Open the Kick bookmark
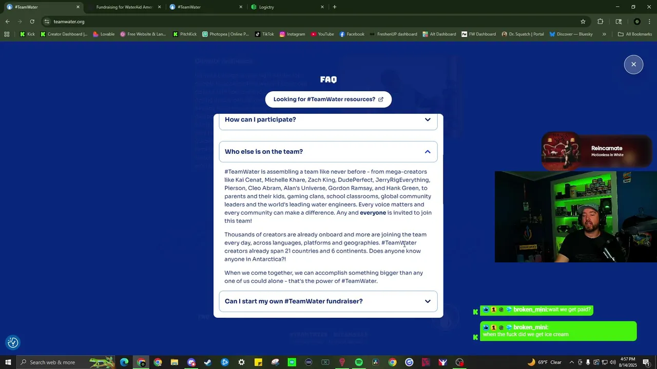This screenshot has height=369, width=657. [x=27, y=34]
